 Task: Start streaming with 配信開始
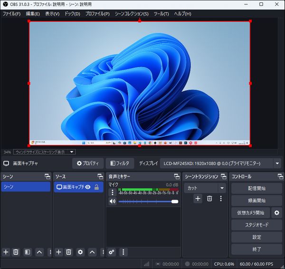click(x=256, y=188)
